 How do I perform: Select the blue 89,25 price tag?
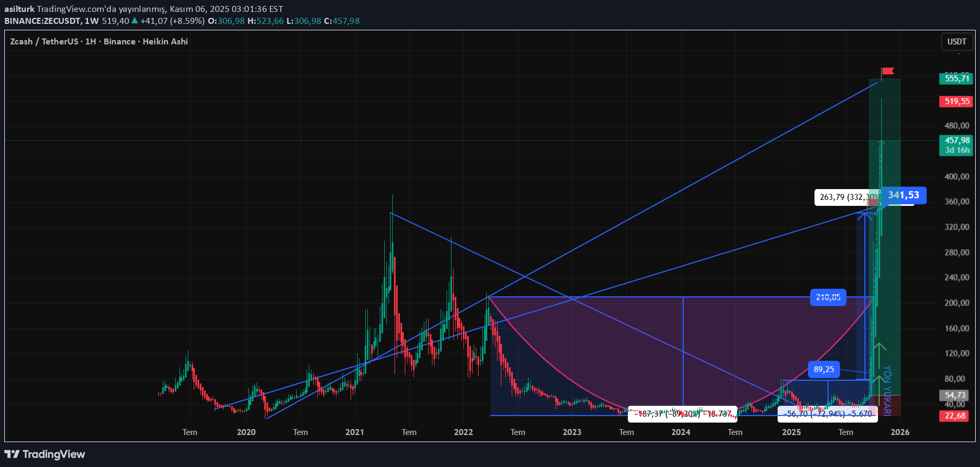pos(823,369)
